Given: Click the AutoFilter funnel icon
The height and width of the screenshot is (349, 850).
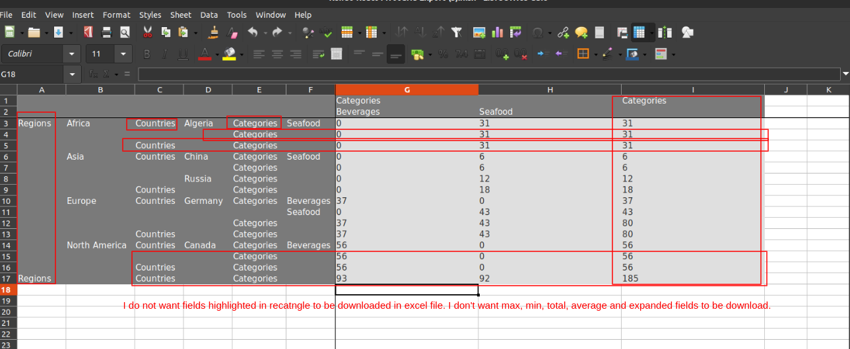Looking at the screenshot, I should 456,32.
